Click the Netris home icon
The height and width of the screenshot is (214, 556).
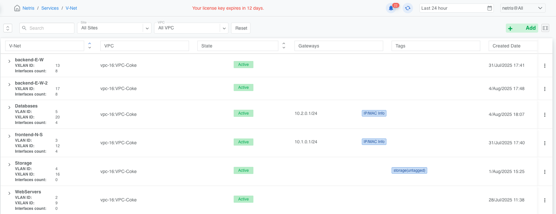pyautogui.click(x=17, y=8)
